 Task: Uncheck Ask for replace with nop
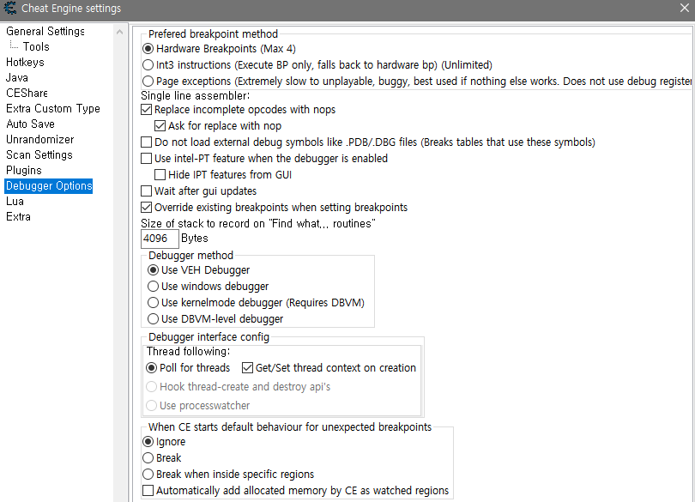[160, 126]
